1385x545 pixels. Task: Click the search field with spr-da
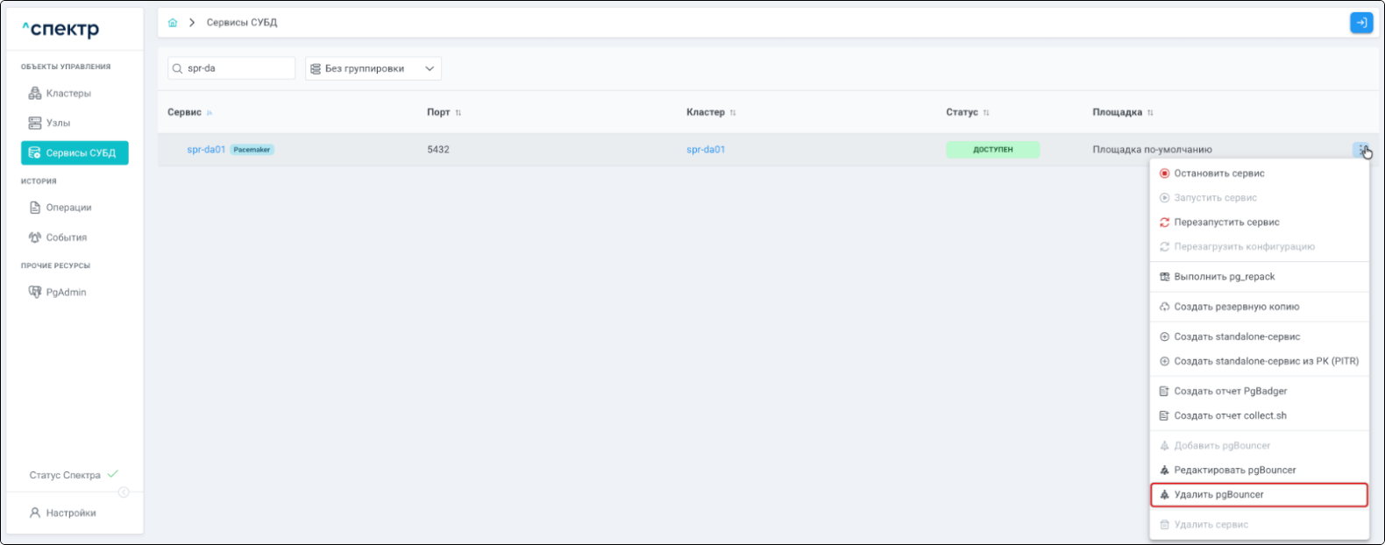pyautogui.click(x=237, y=68)
